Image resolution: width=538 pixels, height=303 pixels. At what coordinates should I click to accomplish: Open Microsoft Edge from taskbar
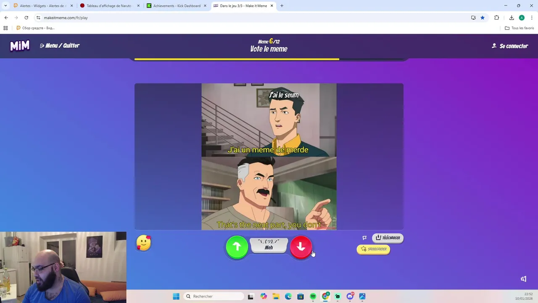click(288, 296)
